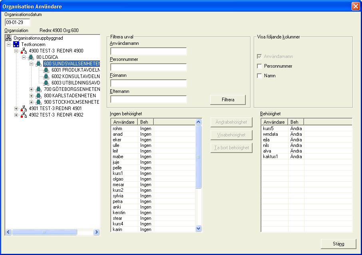Click the tree horizontal scrollbar left arrow

[8, 232]
